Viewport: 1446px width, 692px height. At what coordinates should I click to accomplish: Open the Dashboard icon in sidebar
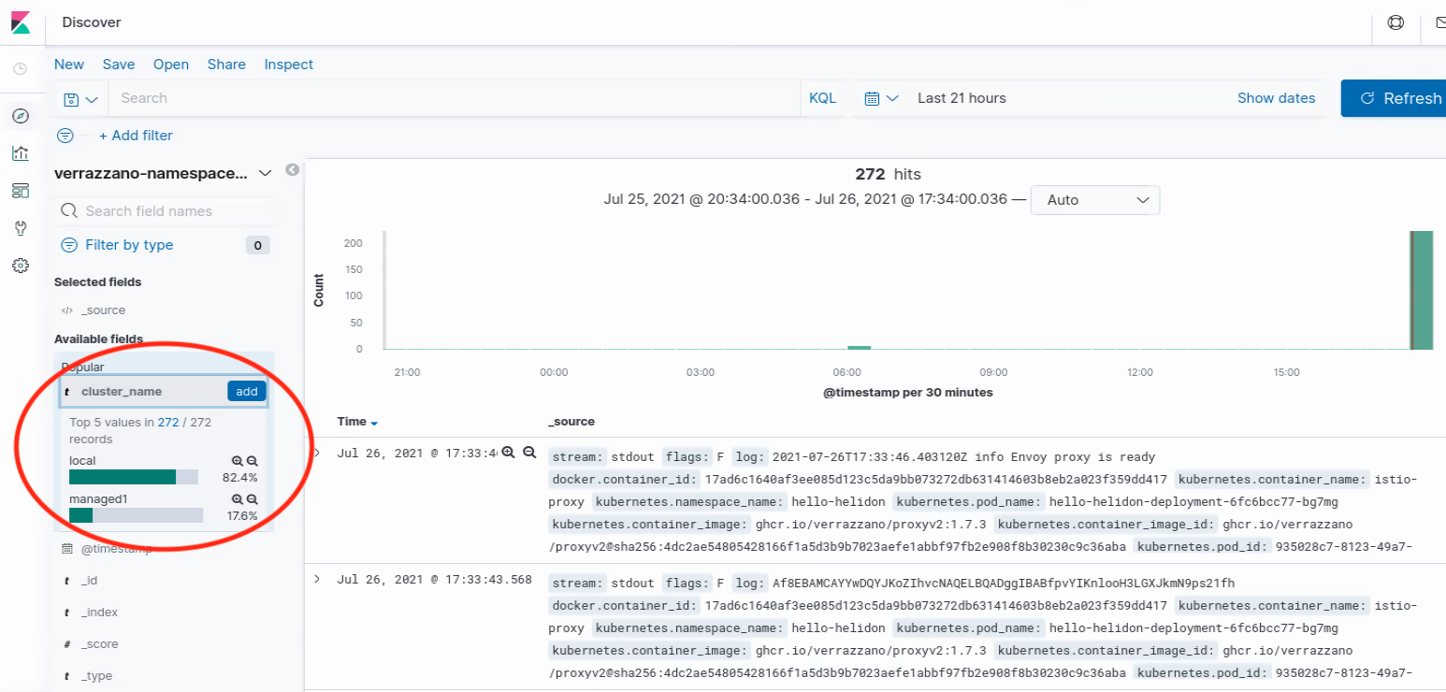coord(21,191)
